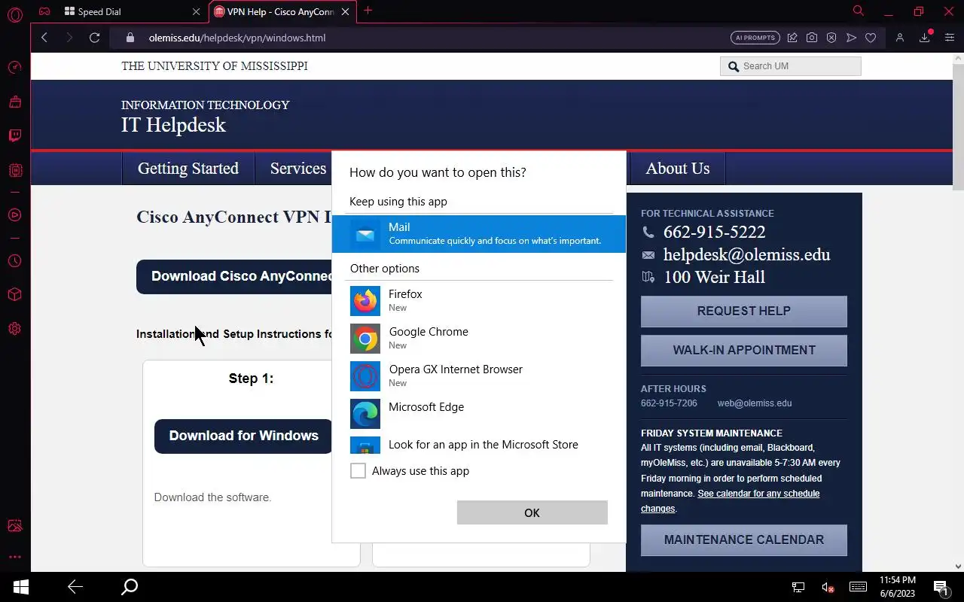The image size is (964, 602).
Task: Click the REQUEST HELP button
Action: click(743, 311)
